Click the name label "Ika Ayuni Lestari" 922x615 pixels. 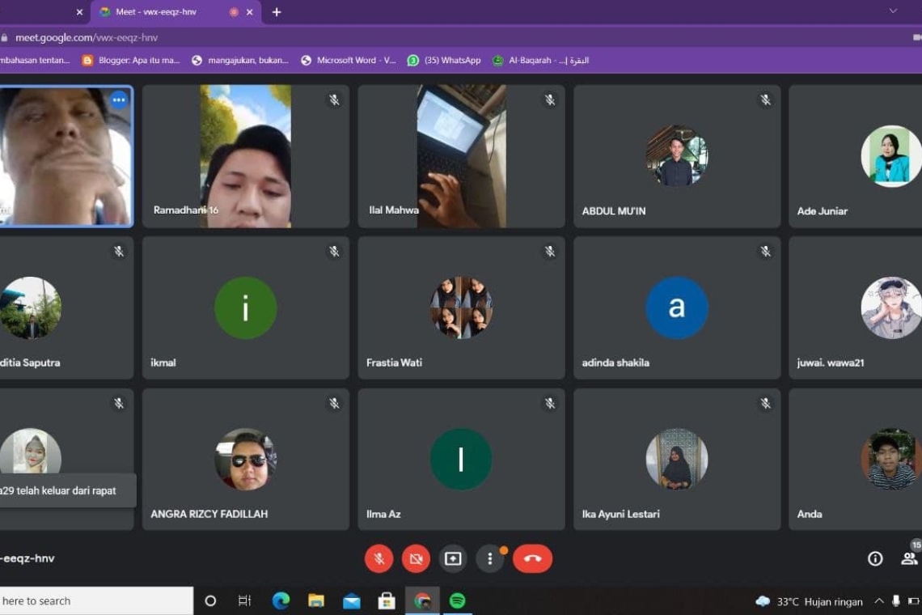coord(621,514)
